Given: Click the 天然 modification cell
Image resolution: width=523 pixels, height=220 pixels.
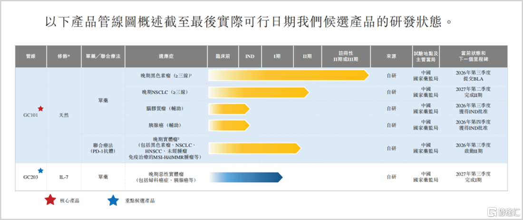Looking at the screenshot, I should click(64, 115).
